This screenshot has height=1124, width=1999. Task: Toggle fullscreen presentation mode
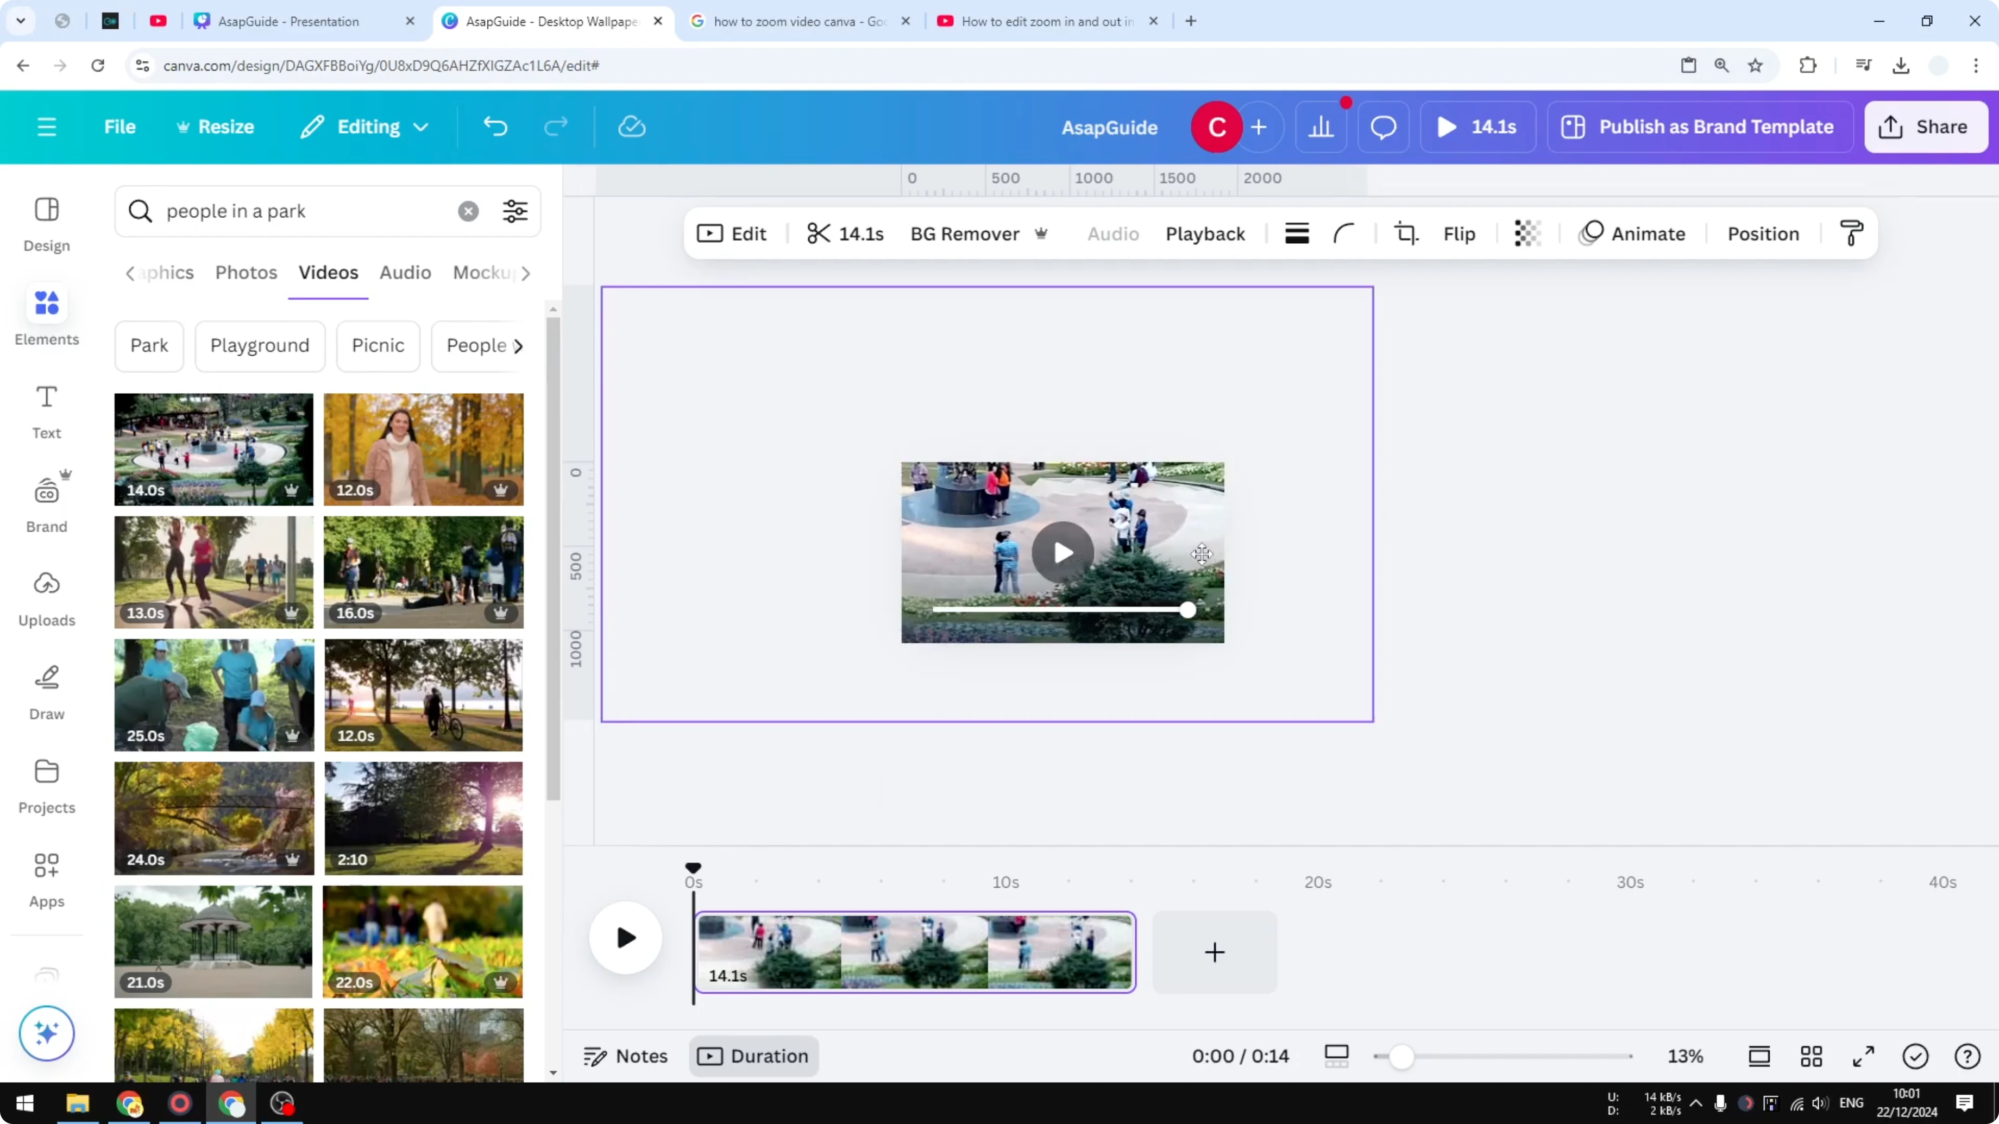[x=1864, y=1056]
